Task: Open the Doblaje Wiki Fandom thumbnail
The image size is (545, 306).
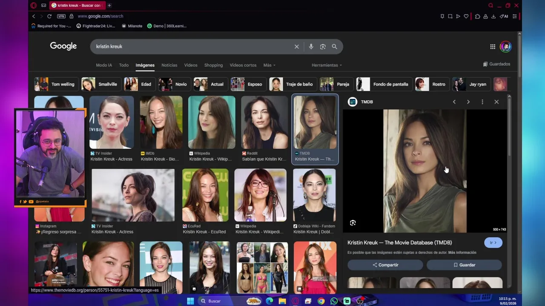Action: click(x=314, y=195)
